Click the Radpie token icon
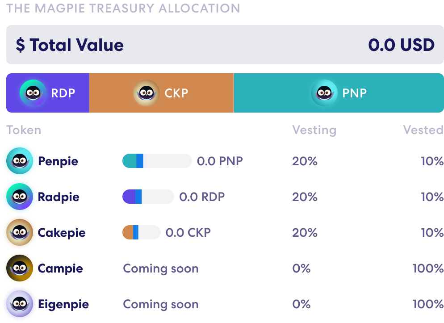This screenshot has height=323, width=444. point(19,197)
